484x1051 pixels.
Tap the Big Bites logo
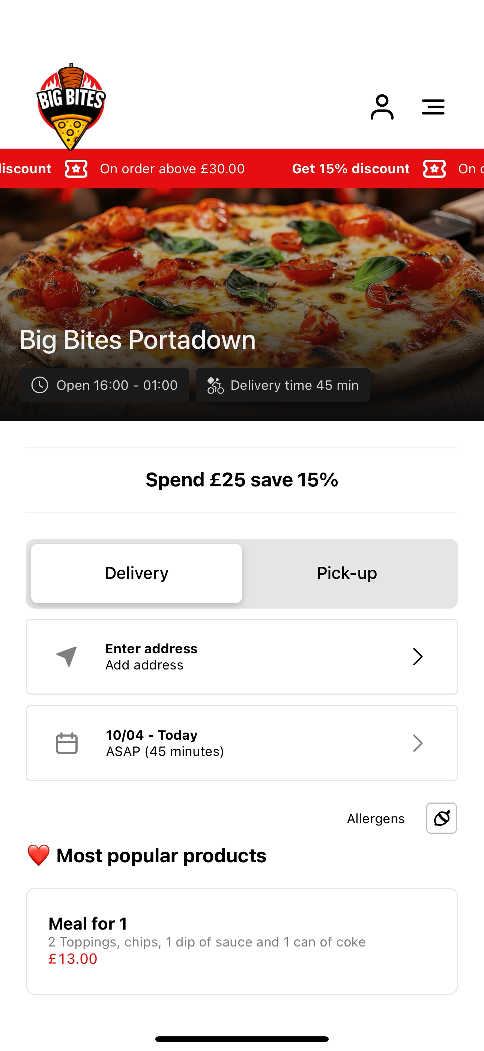pos(71,107)
